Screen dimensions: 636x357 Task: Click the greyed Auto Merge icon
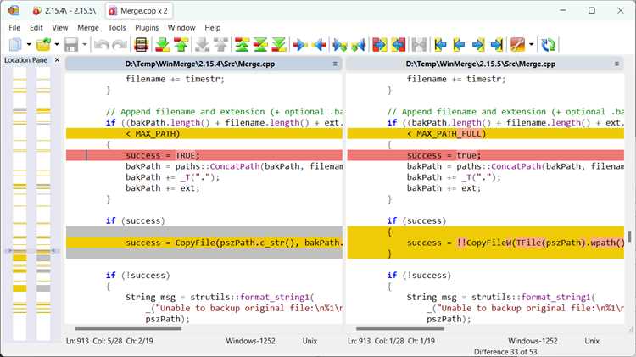419,45
